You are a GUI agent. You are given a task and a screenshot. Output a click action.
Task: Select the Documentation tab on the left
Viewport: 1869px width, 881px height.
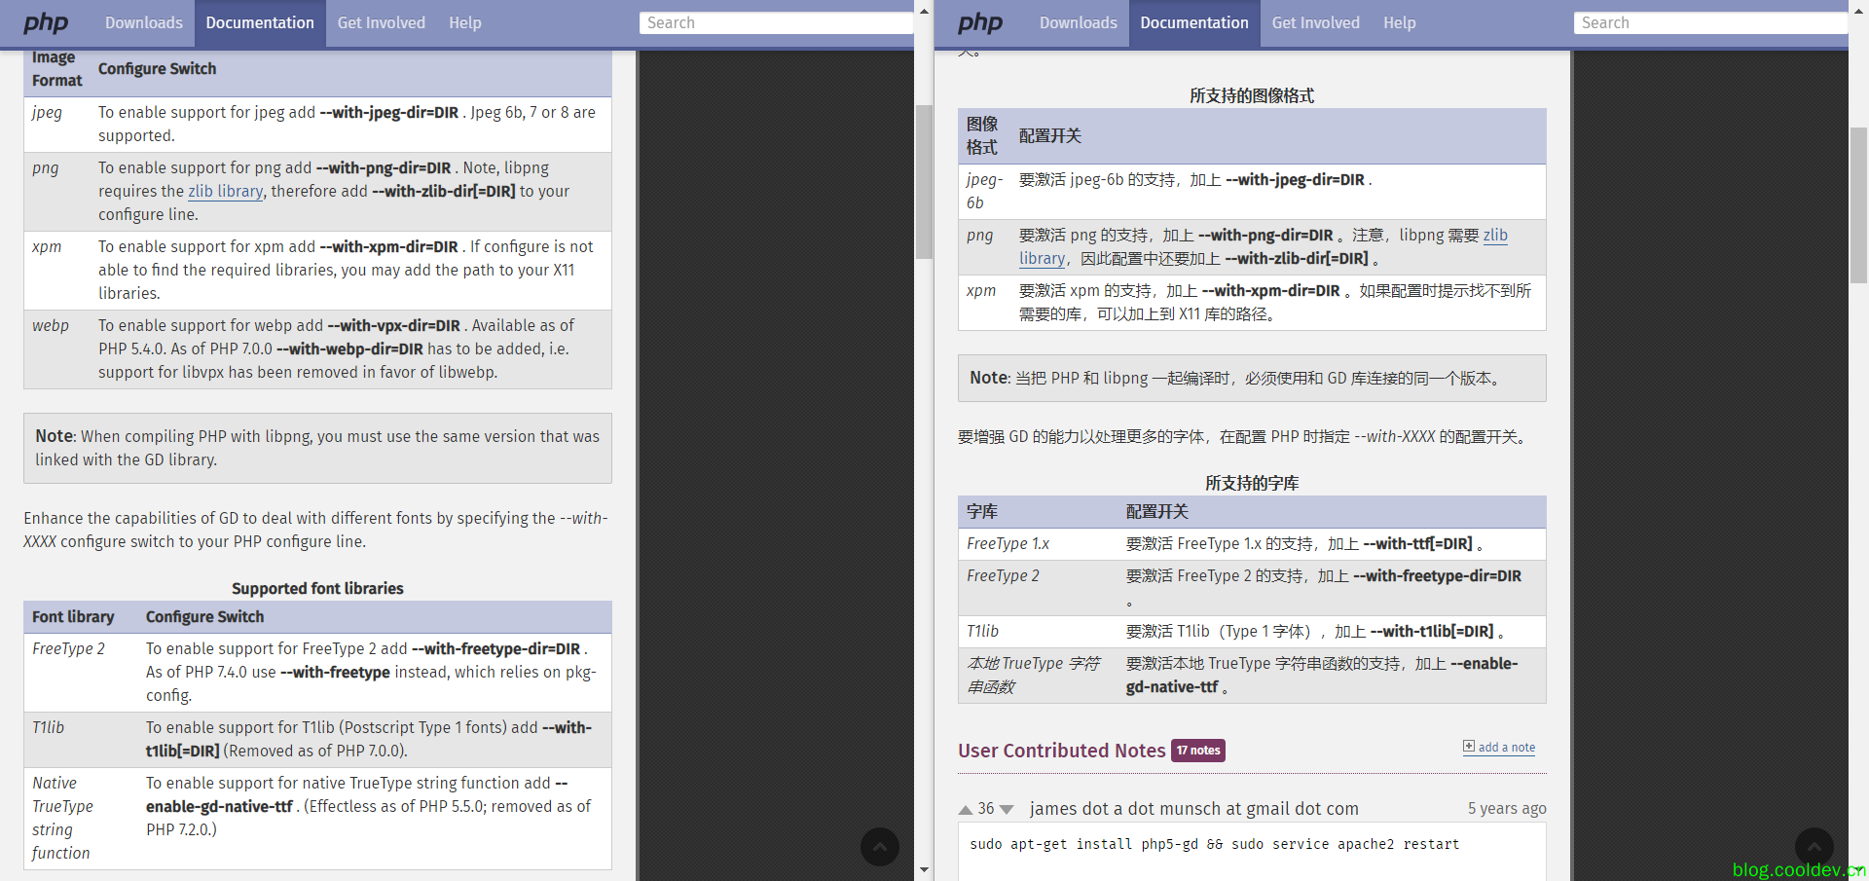point(259,22)
